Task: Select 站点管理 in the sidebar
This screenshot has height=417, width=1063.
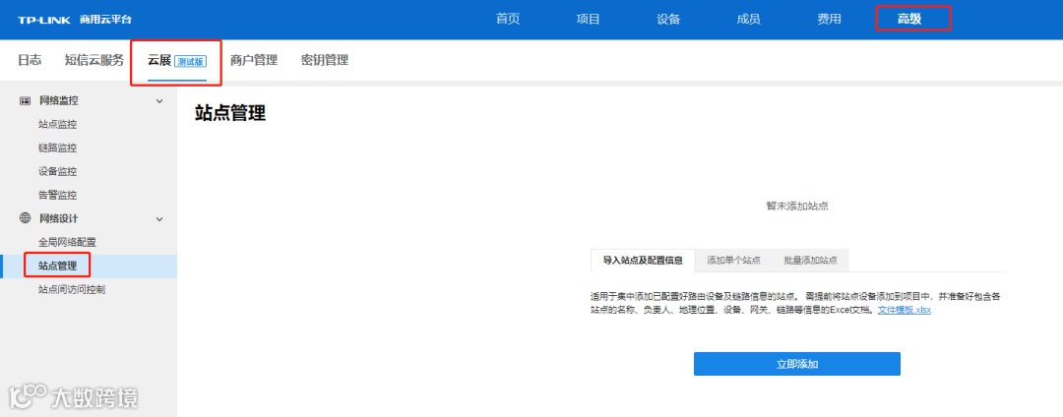Action: click(89, 267)
